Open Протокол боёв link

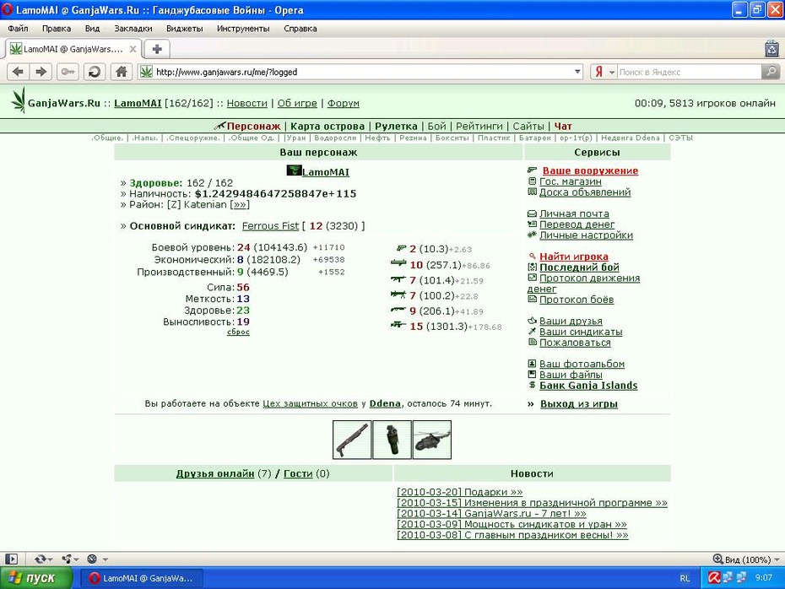pos(577,300)
